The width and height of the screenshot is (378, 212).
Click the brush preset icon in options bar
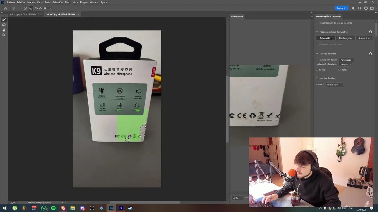click(x=14, y=8)
